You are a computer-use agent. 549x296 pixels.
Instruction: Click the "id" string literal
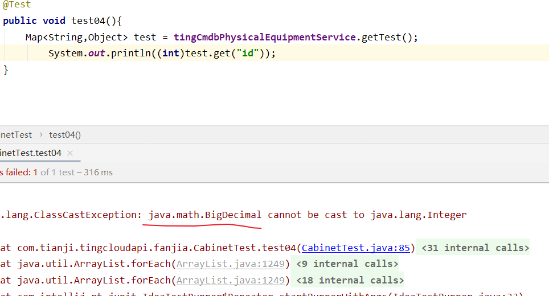pyautogui.click(x=248, y=53)
